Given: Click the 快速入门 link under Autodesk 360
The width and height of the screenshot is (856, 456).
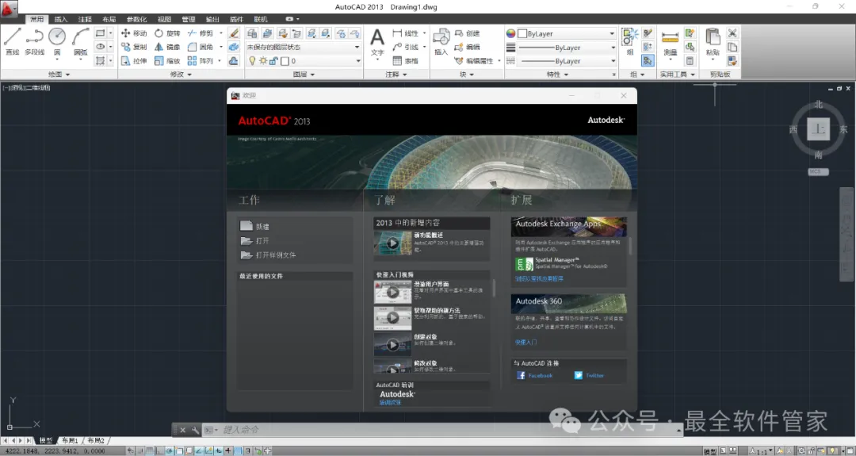Looking at the screenshot, I should pyautogui.click(x=525, y=342).
